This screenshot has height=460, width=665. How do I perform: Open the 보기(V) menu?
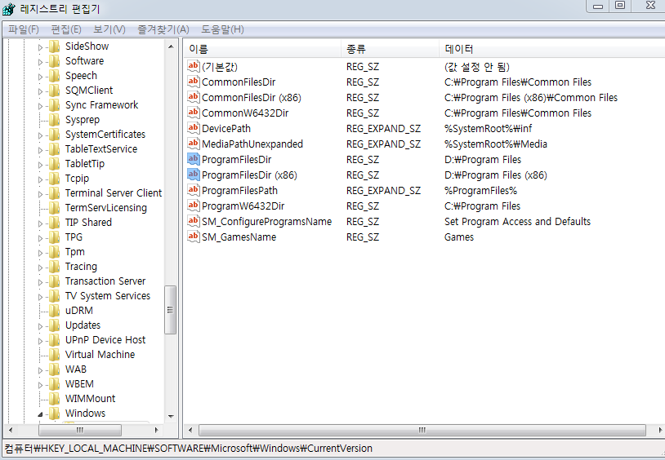pos(109,29)
